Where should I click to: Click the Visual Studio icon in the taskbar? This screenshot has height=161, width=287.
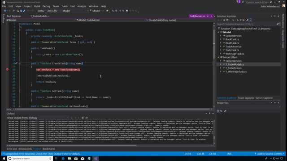tap(96, 158)
